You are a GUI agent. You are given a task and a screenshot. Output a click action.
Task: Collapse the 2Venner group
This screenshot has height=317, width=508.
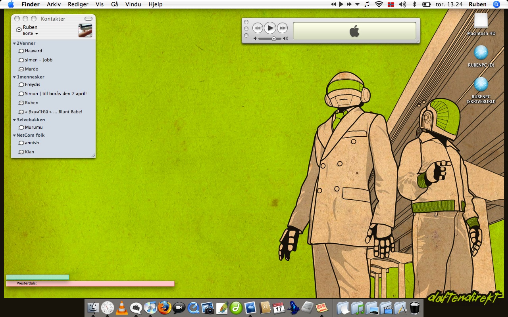point(14,44)
